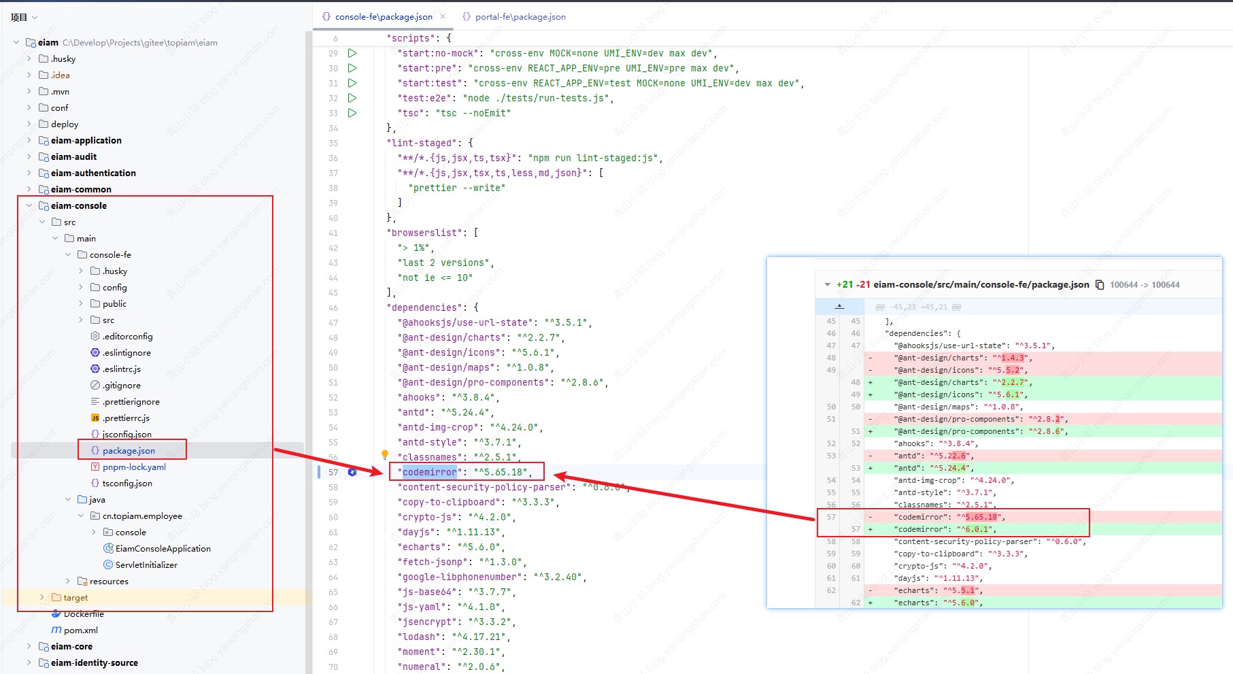Viewport: 1233px width, 674px height.
Task: Select pnpm-lock.yaml in the project tree
Action: click(134, 467)
